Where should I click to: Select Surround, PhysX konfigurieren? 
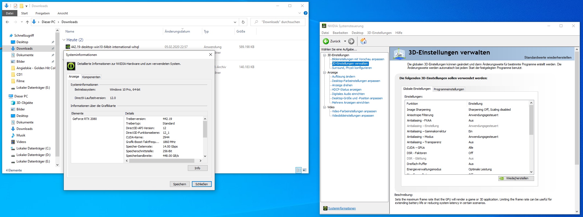pos(352,68)
